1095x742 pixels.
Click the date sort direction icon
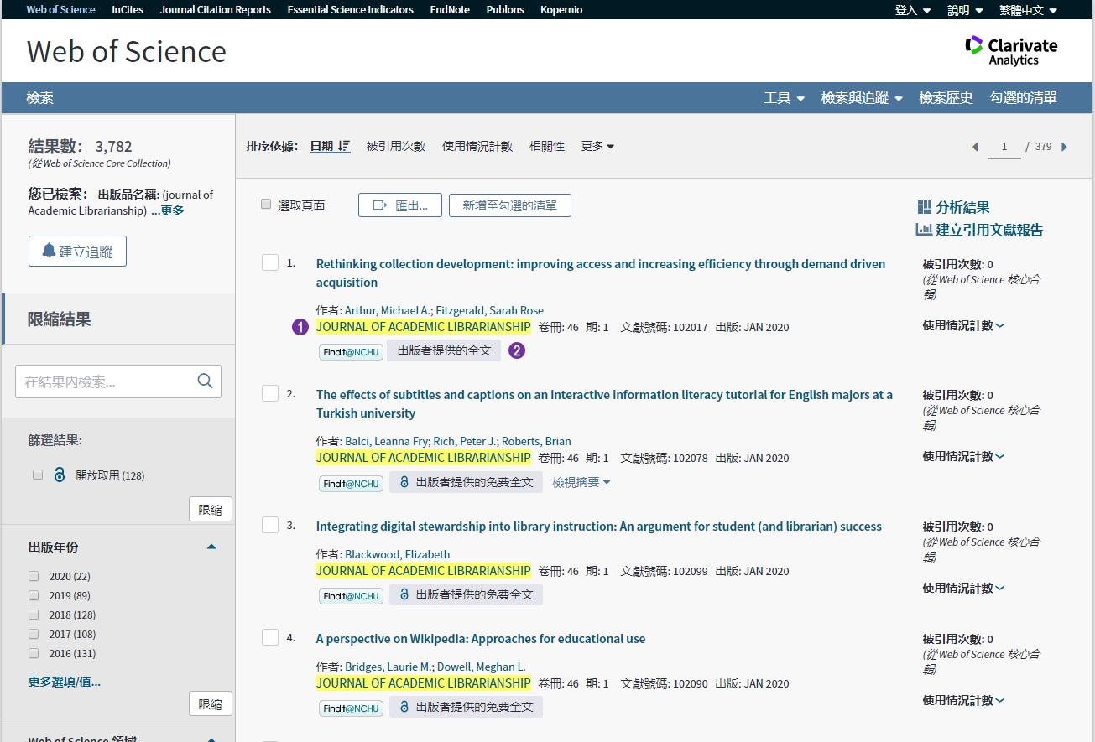pos(344,146)
